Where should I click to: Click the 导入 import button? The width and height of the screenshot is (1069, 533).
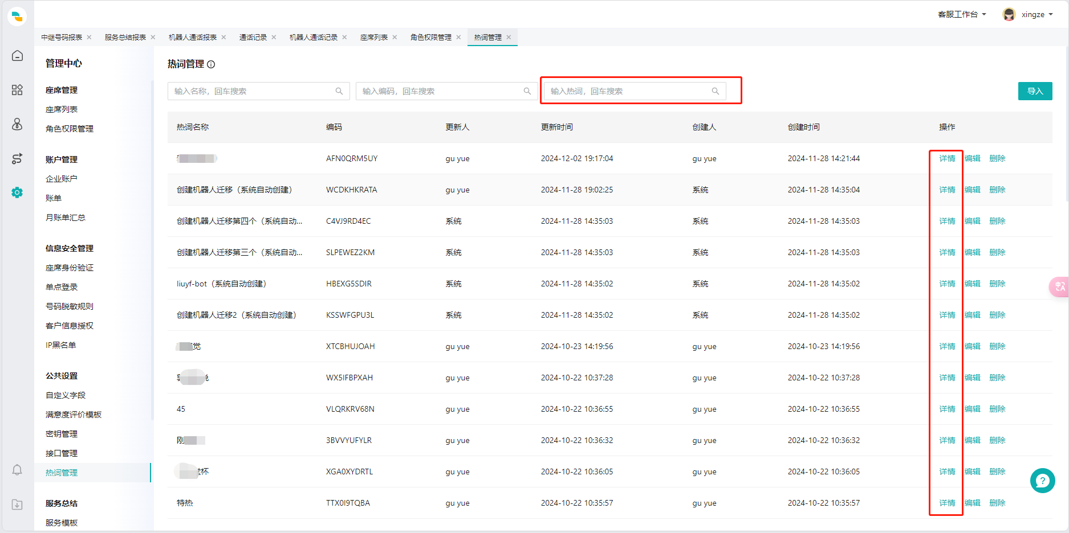click(1035, 91)
